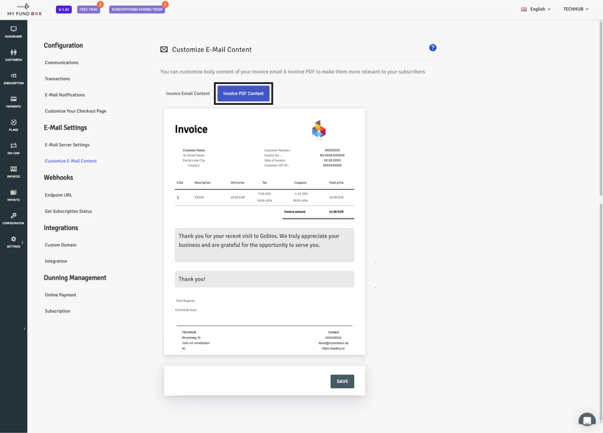Switch to Invoice Email Content tab

[x=188, y=93]
